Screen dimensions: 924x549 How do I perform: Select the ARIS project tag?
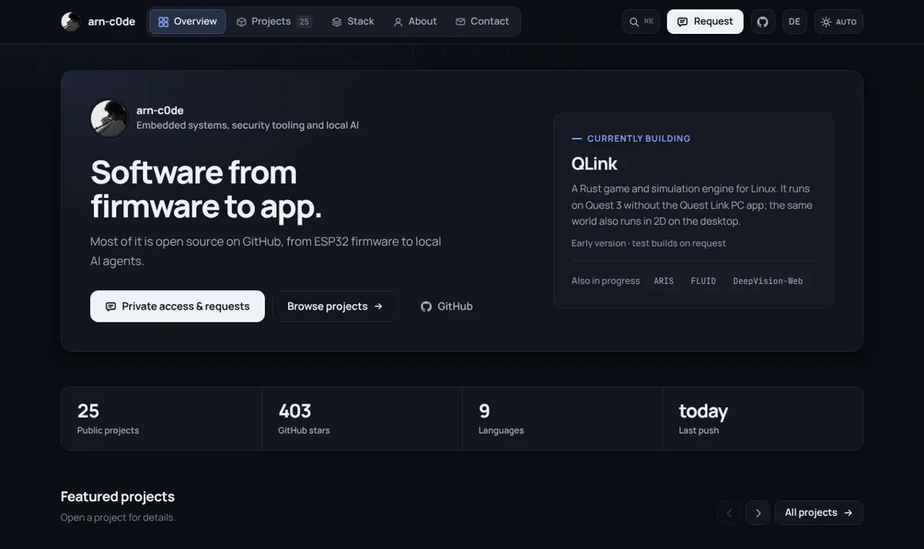[664, 281]
